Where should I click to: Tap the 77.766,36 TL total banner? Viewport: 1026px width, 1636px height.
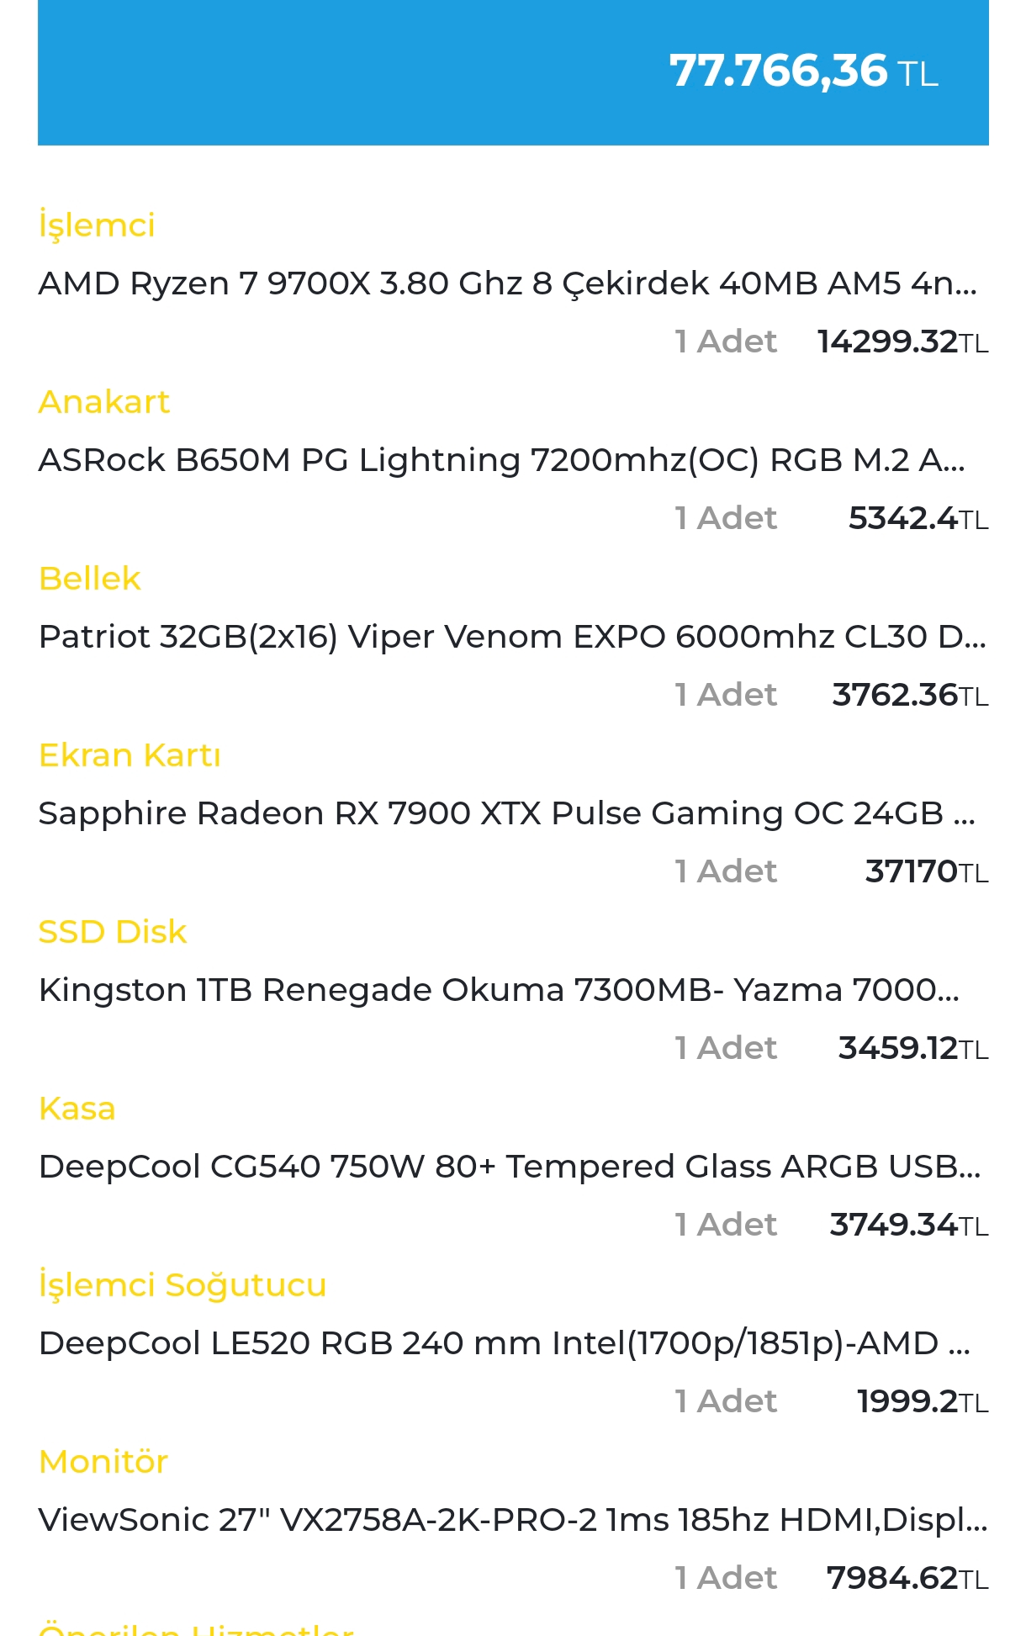click(513, 72)
